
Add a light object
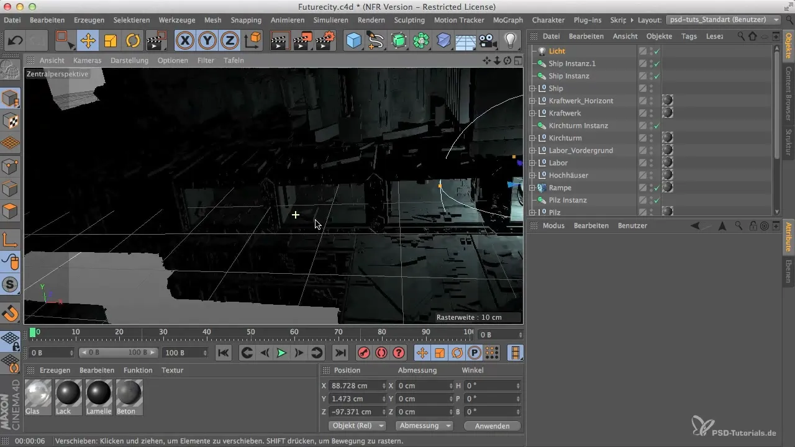coord(511,42)
